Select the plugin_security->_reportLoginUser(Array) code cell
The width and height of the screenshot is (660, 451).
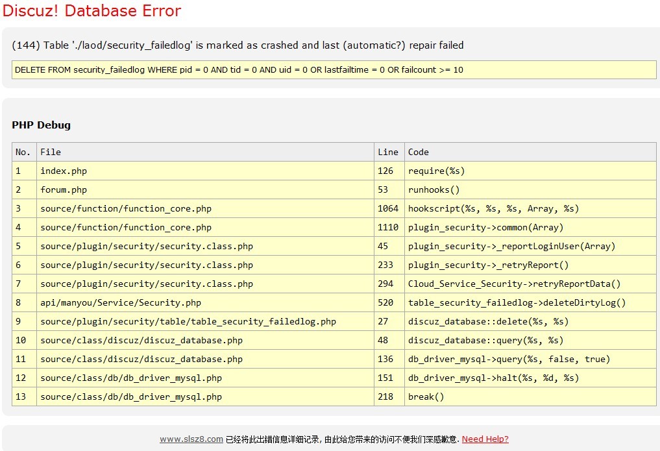530,246
